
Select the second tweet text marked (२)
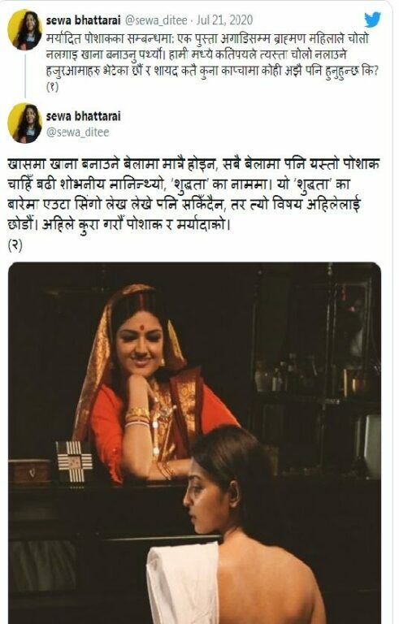tap(193, 205)
